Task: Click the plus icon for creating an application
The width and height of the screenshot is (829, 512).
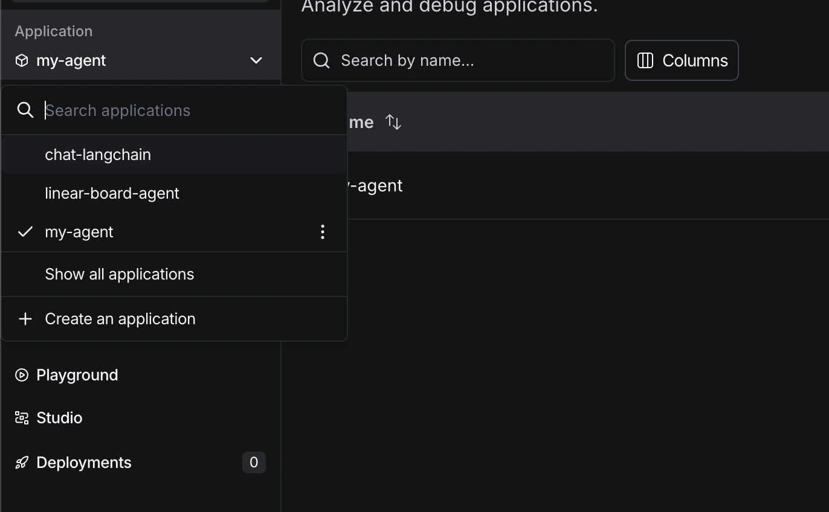Action: point(25,319)
